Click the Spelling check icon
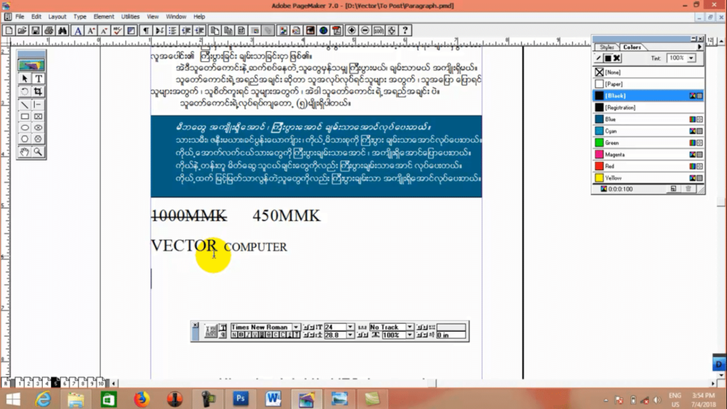 pos(116,31)
